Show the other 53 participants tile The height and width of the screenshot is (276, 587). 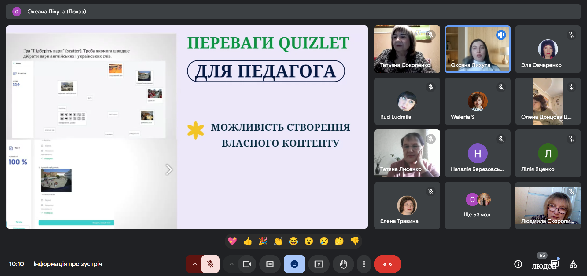(478, 205)
